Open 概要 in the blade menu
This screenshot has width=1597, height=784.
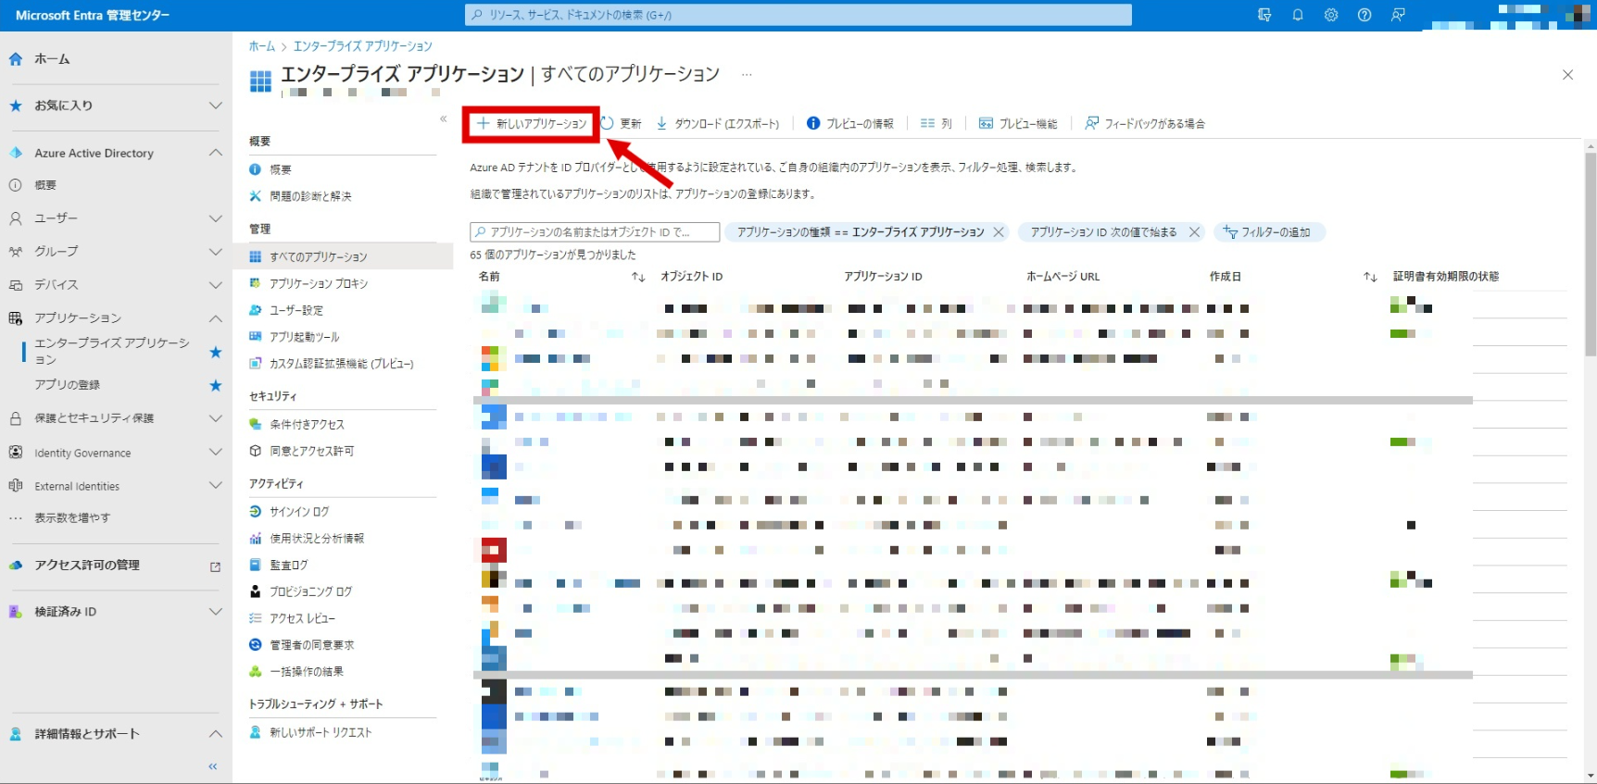coord(281,169)
